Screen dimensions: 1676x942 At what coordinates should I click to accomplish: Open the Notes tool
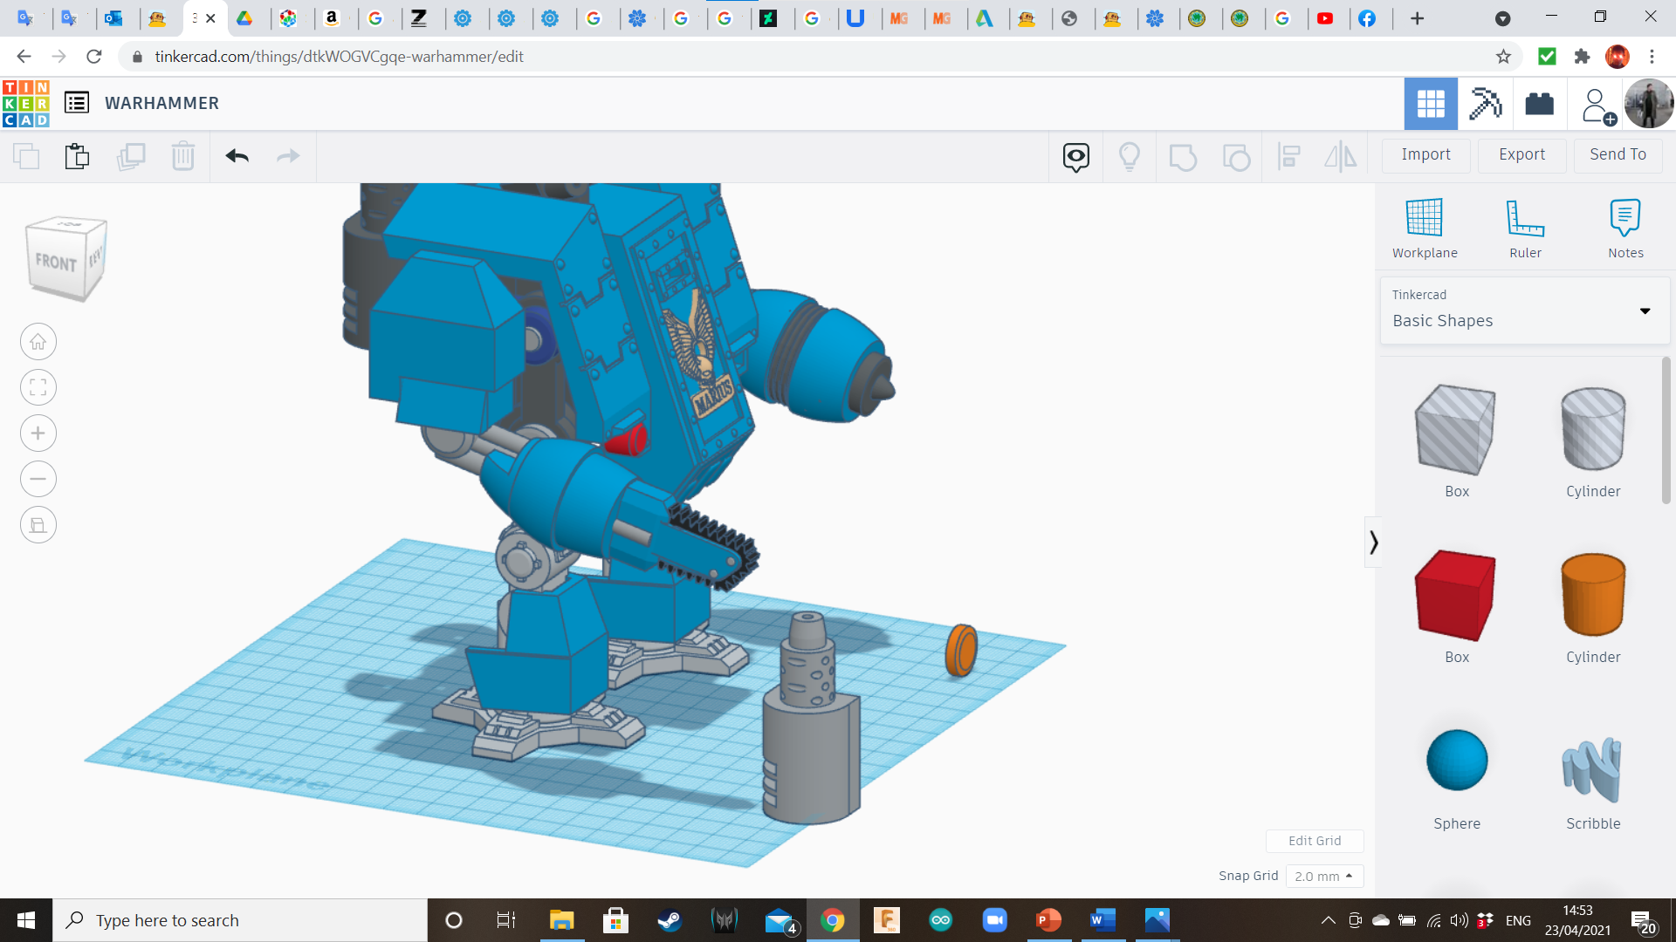point(1624,229)
